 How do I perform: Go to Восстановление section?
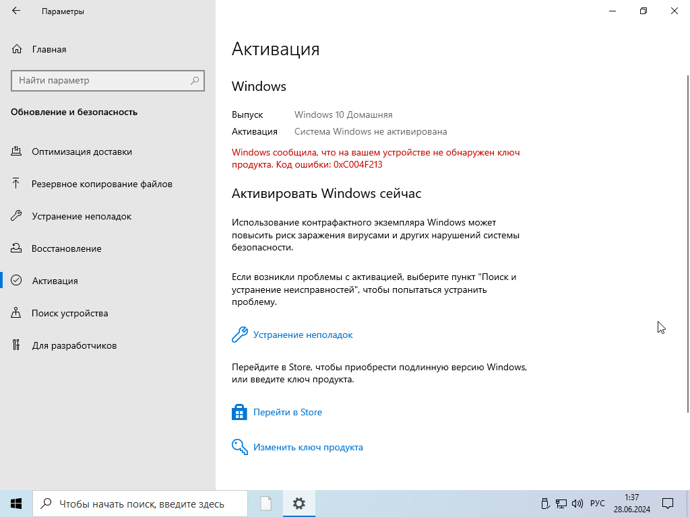[66, 248]
